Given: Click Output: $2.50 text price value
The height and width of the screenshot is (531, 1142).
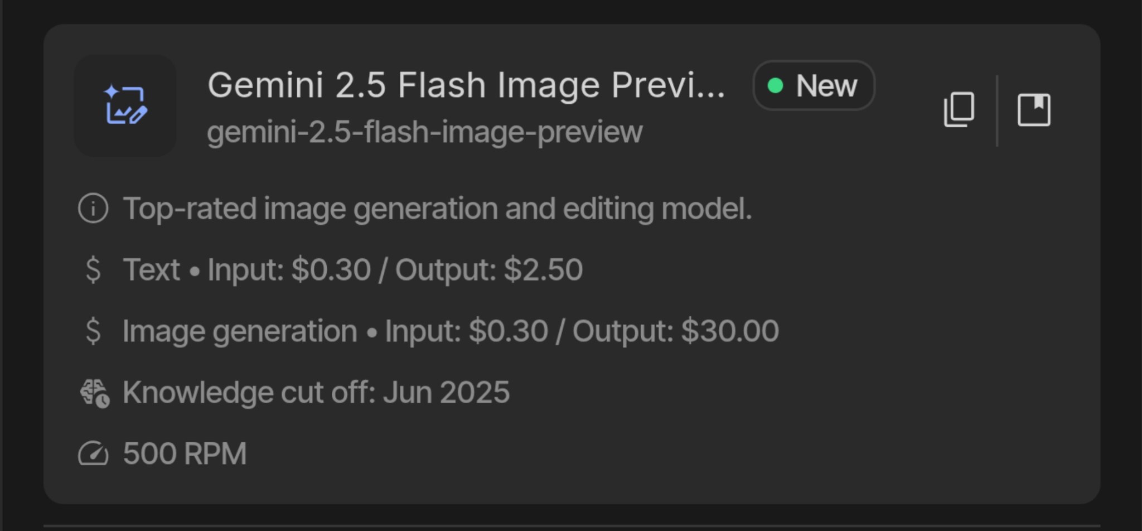Looking at the screenshot, I should (488, 270).
